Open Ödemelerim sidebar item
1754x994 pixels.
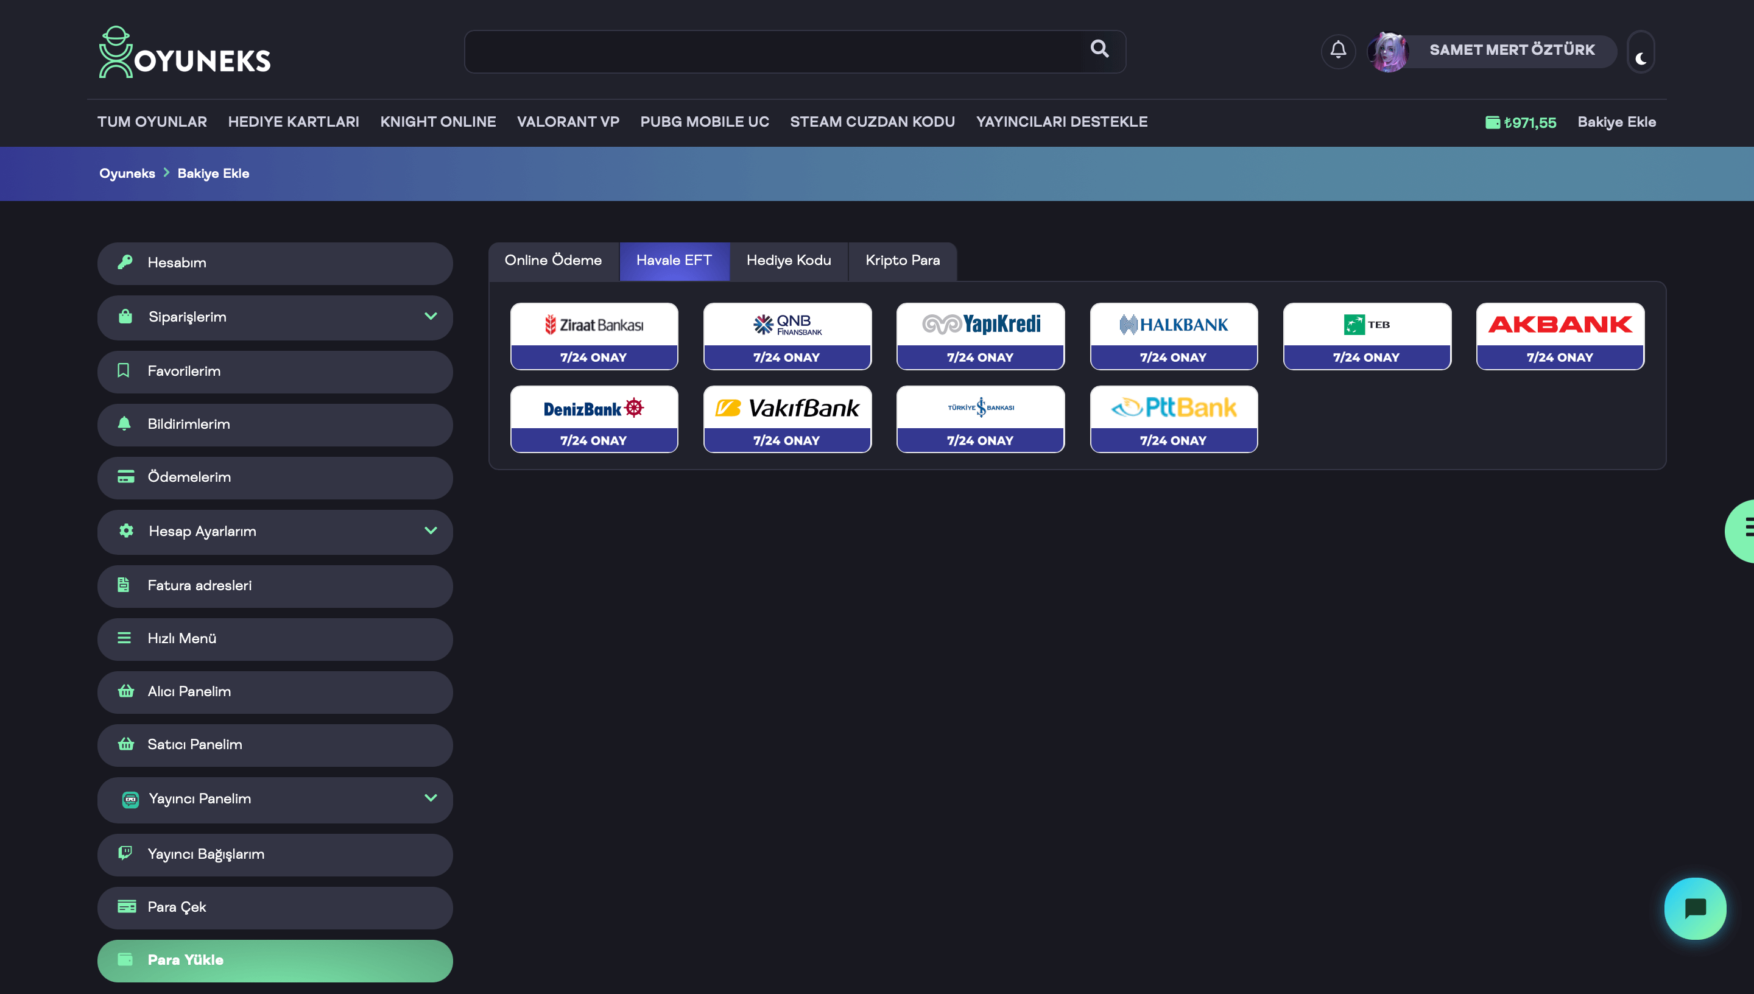click(275, 477)
